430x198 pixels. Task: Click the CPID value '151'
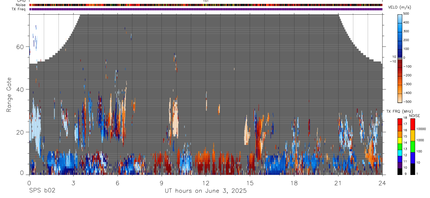pyautogui.click(x=206, y=1)
